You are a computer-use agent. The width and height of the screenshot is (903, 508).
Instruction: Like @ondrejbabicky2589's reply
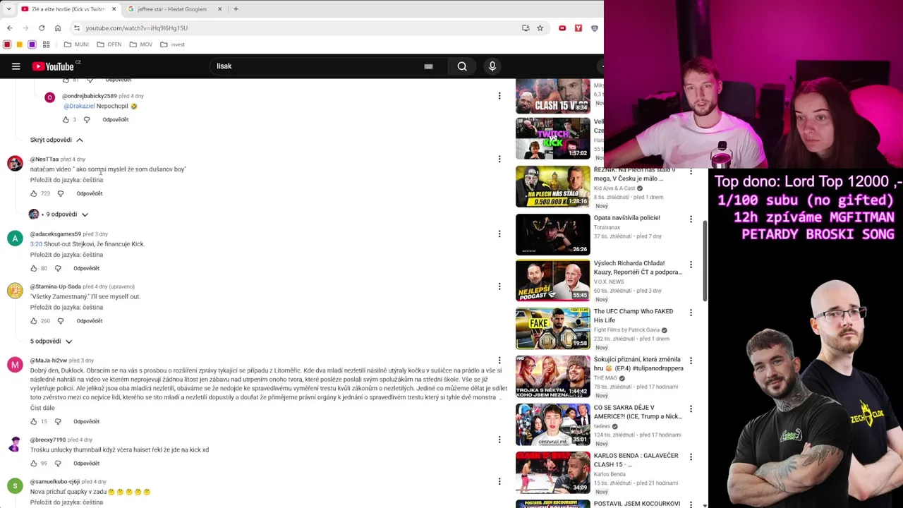66,120
